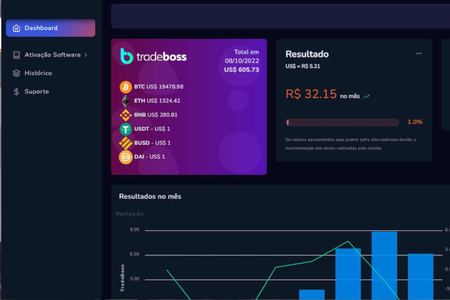Click the US$ = R$ 5.21 rate
This screenshot has width=450, height=300.
click(303, 67)
